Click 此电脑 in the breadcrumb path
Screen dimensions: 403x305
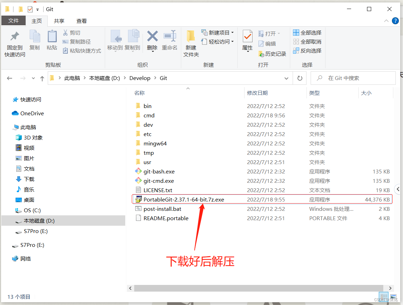tap(72, 78)
